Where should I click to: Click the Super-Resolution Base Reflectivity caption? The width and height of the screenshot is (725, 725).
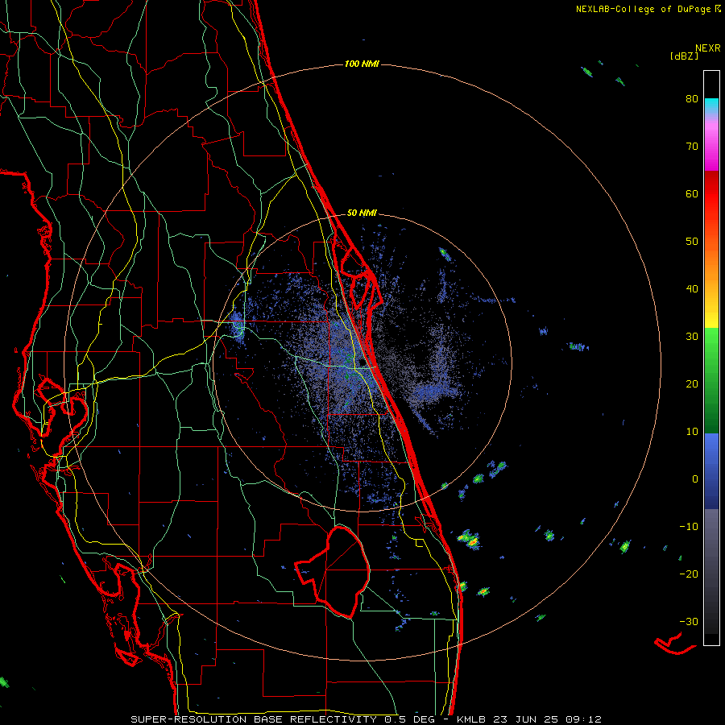(x=366, y=719)
